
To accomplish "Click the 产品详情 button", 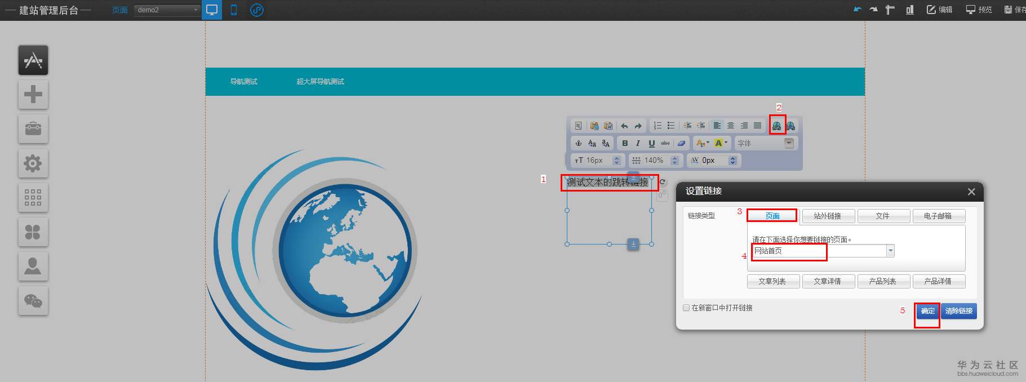I will click(938, 281).
